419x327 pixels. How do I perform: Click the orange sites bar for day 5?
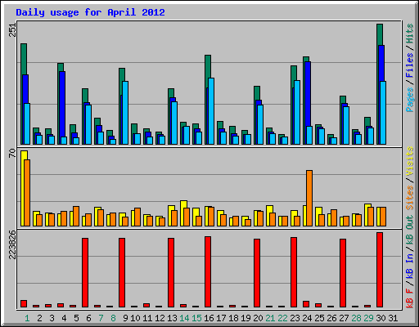pos(76,216)
